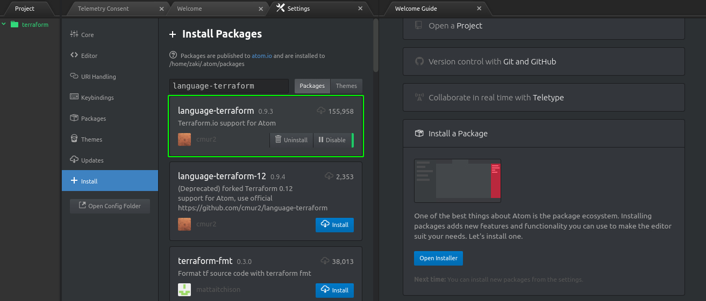Click the Teletype radio tower icon
706x301 pixels.
click(x=419, y=98)
